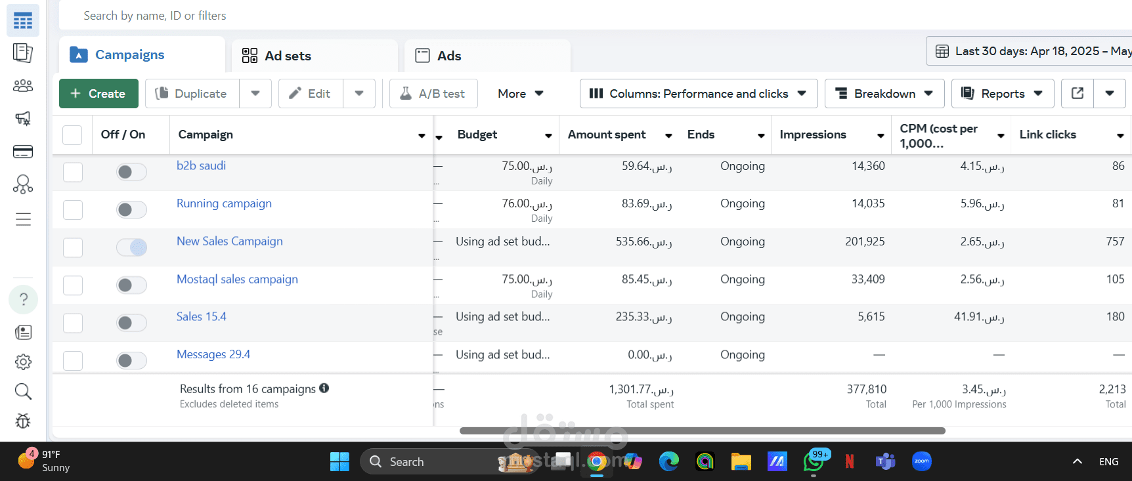Expand the Edit dropdown arrow
Image resolution: width=1132 pixels, height=481 pixels.
[359, 93]
